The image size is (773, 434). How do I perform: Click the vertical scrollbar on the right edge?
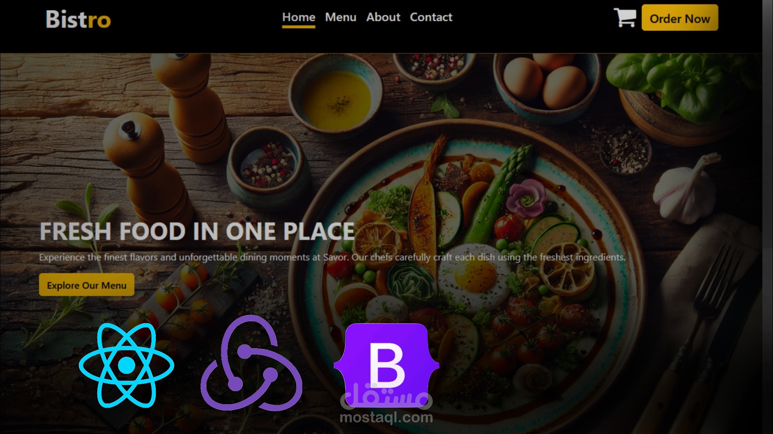click(x=768, y=217)
